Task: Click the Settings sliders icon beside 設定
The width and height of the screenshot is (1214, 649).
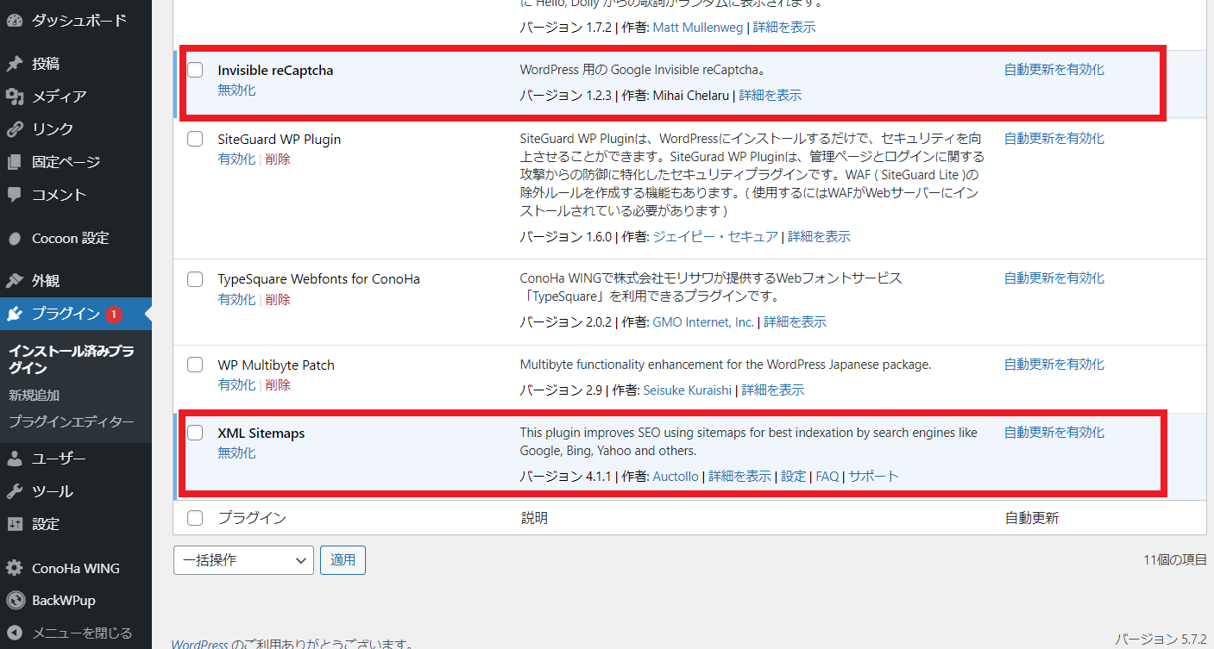Action: click(x=15, y=524)
